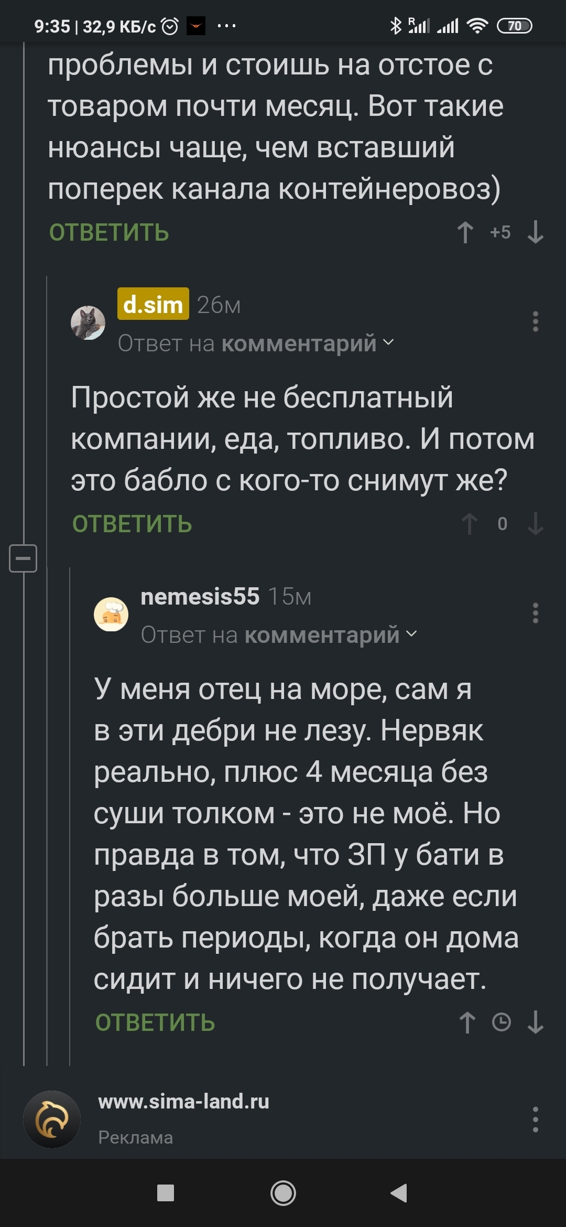Open three-dot menu on d.sim's comment
Image resolution: width=566 pixels, height=1227 pixels.
[535, 321]
